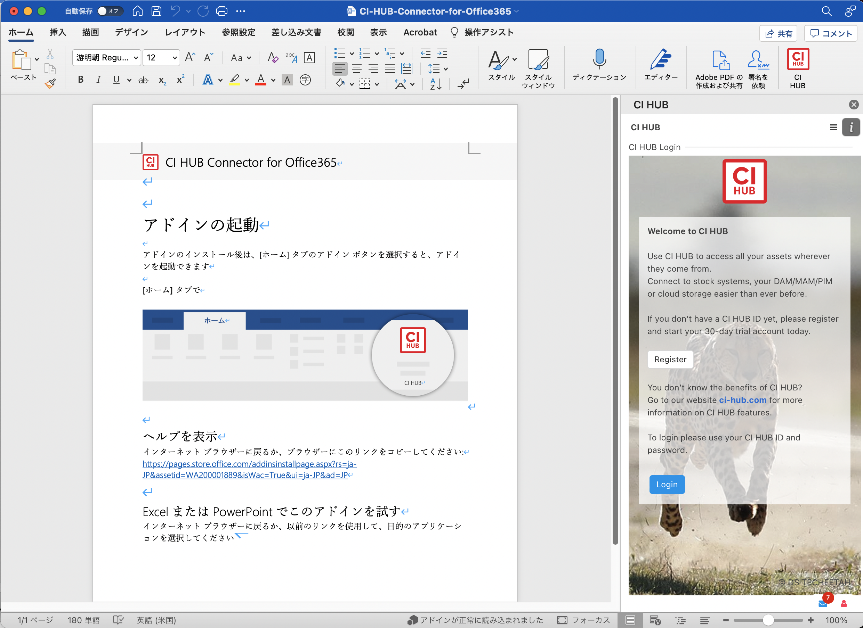Toggle character shading
The width and height of the screenshot is (863, 628).
pos(287,80)
